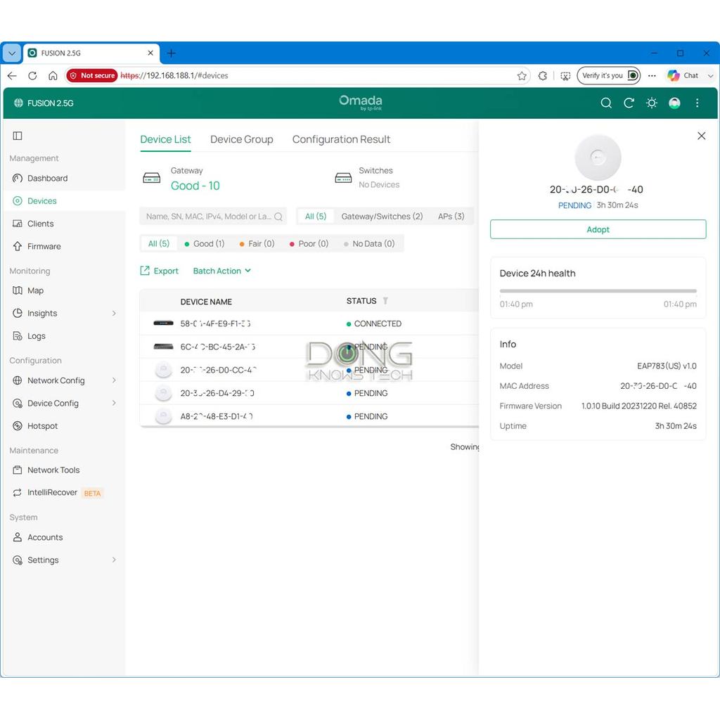The width and height of the screenshot is (720, 720).
Task: Click the Switches summary icon
Action: [343, 178]
